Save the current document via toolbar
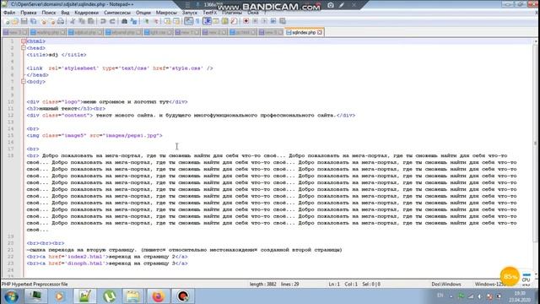540x304 pixels. [24, 21]
